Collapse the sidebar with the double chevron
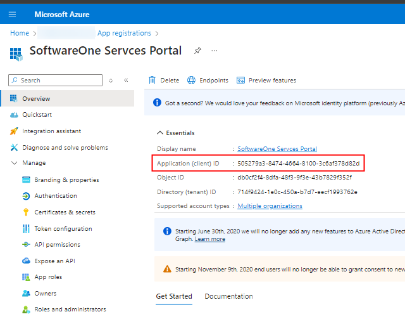 [126, 81]
